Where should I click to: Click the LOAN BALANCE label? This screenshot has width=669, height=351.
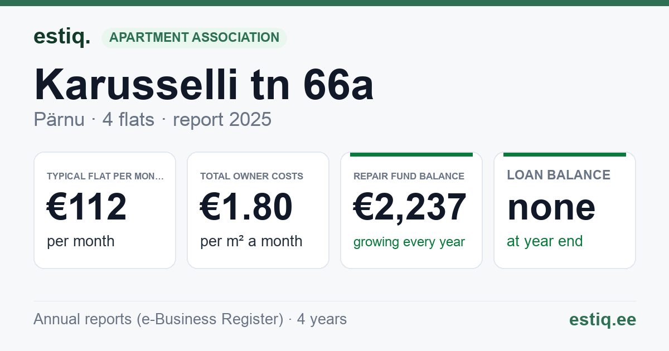tap(559, 175)
